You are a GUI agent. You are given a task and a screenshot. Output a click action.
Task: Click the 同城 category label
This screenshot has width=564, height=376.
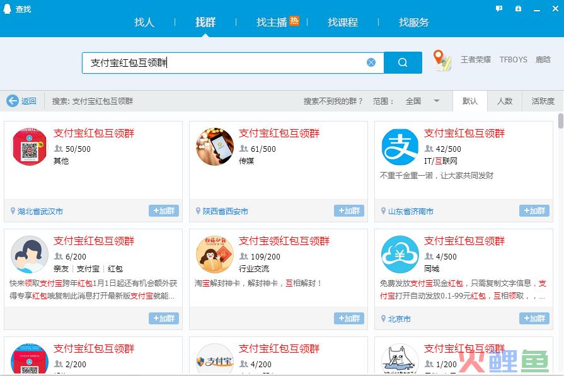pos(432,268)
